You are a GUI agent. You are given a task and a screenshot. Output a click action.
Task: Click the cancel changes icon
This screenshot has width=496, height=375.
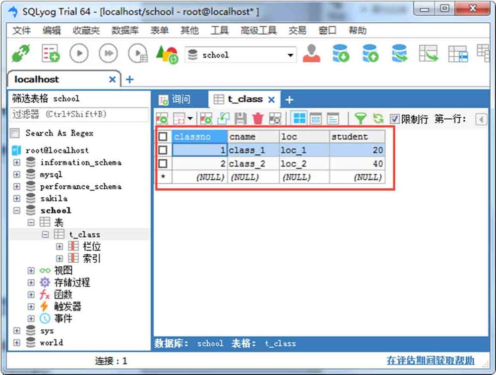click(x=275, y=119)
